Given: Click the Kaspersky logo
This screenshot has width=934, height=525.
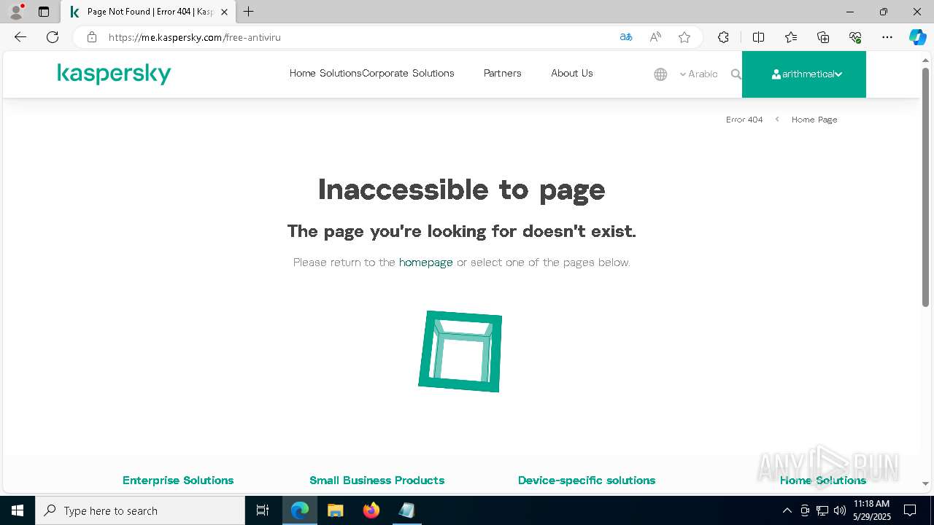Looking at the screenshot, I should coord(114,74).
